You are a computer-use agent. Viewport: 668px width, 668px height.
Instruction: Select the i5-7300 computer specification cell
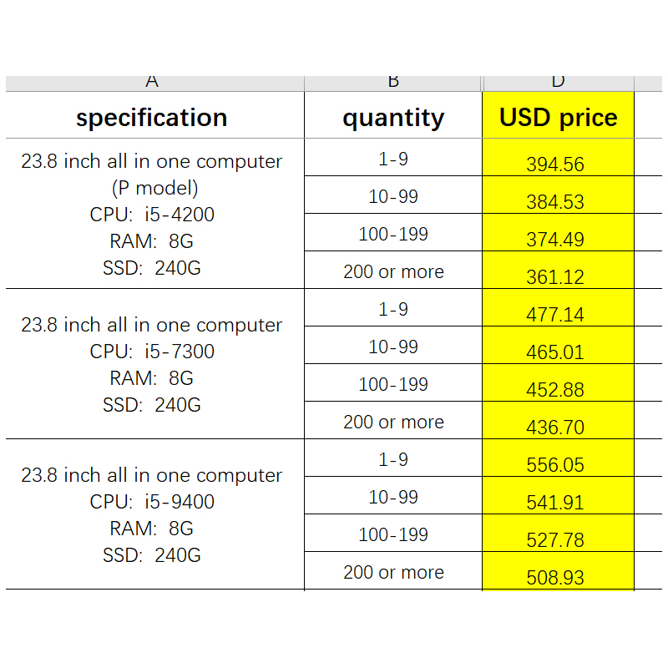152,364
